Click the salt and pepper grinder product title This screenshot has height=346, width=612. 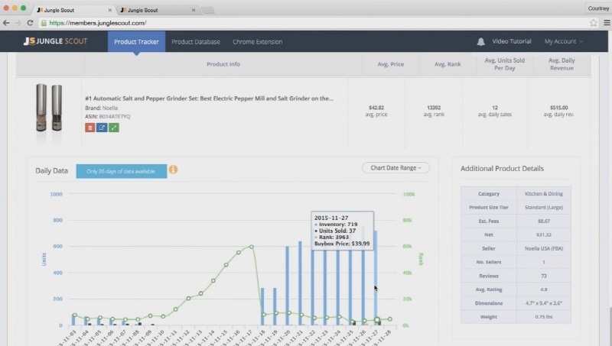click(x=209, y=99)
